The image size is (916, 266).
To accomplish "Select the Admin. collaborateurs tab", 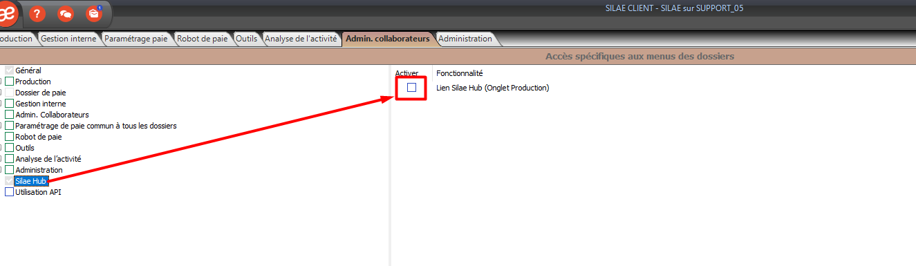I will coord(387,39).
